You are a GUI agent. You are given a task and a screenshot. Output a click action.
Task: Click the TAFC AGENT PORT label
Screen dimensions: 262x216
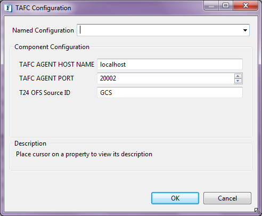(46, 78)
